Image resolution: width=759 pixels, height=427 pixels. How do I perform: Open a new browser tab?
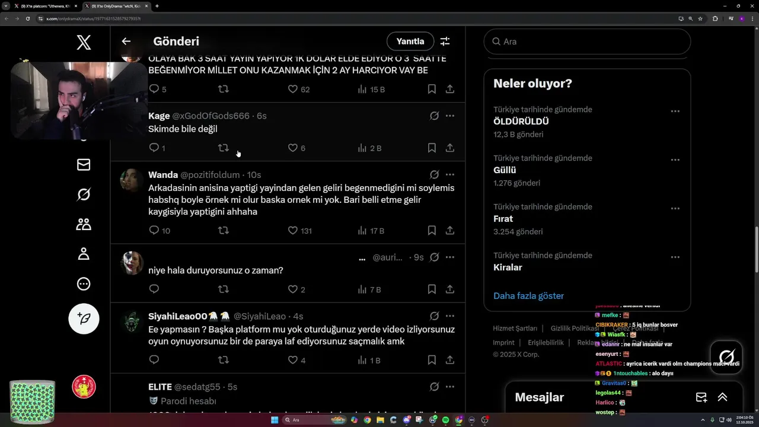(157, 6)
